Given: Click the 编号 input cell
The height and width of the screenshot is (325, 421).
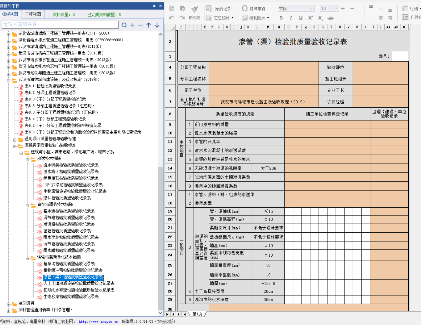Looking at the screenshot, I should click(x=400, y=56).
